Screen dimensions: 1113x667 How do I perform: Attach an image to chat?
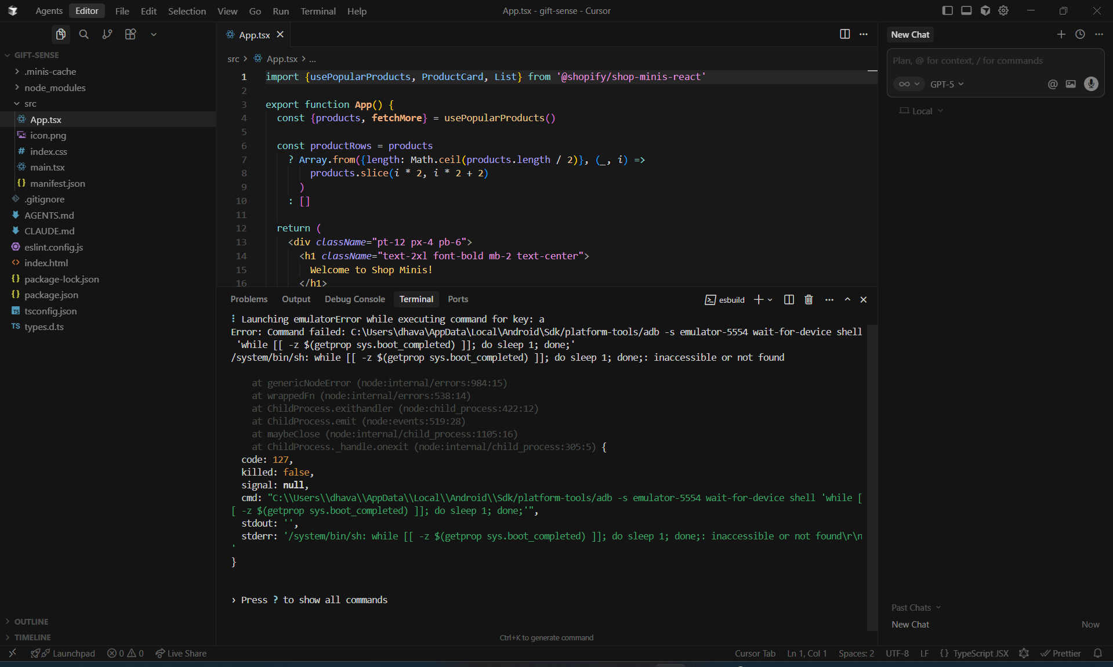[x=1071, y=84]
